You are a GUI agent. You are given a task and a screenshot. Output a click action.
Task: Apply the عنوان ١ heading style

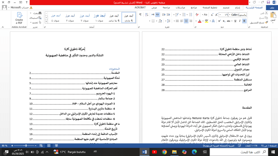click(x=99, y=18)
